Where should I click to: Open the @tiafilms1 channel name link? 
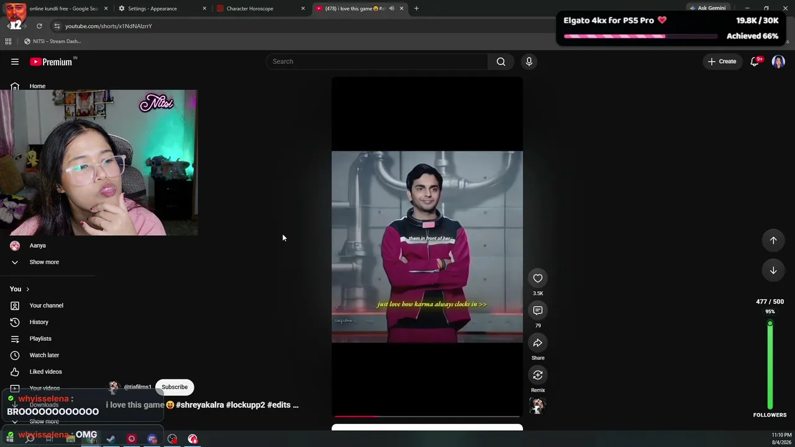point(138,387)
